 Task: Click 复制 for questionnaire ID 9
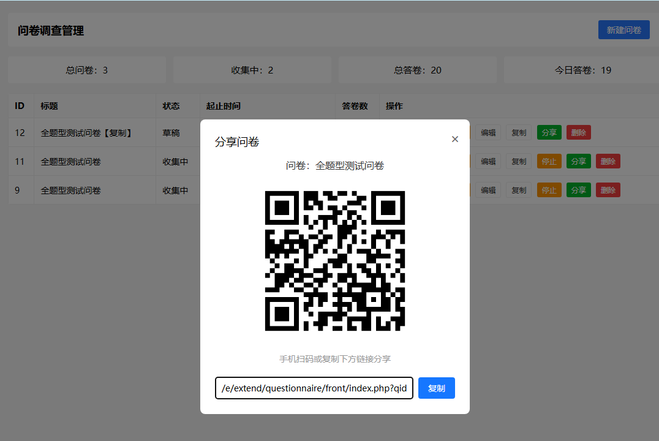coord(519,190)
